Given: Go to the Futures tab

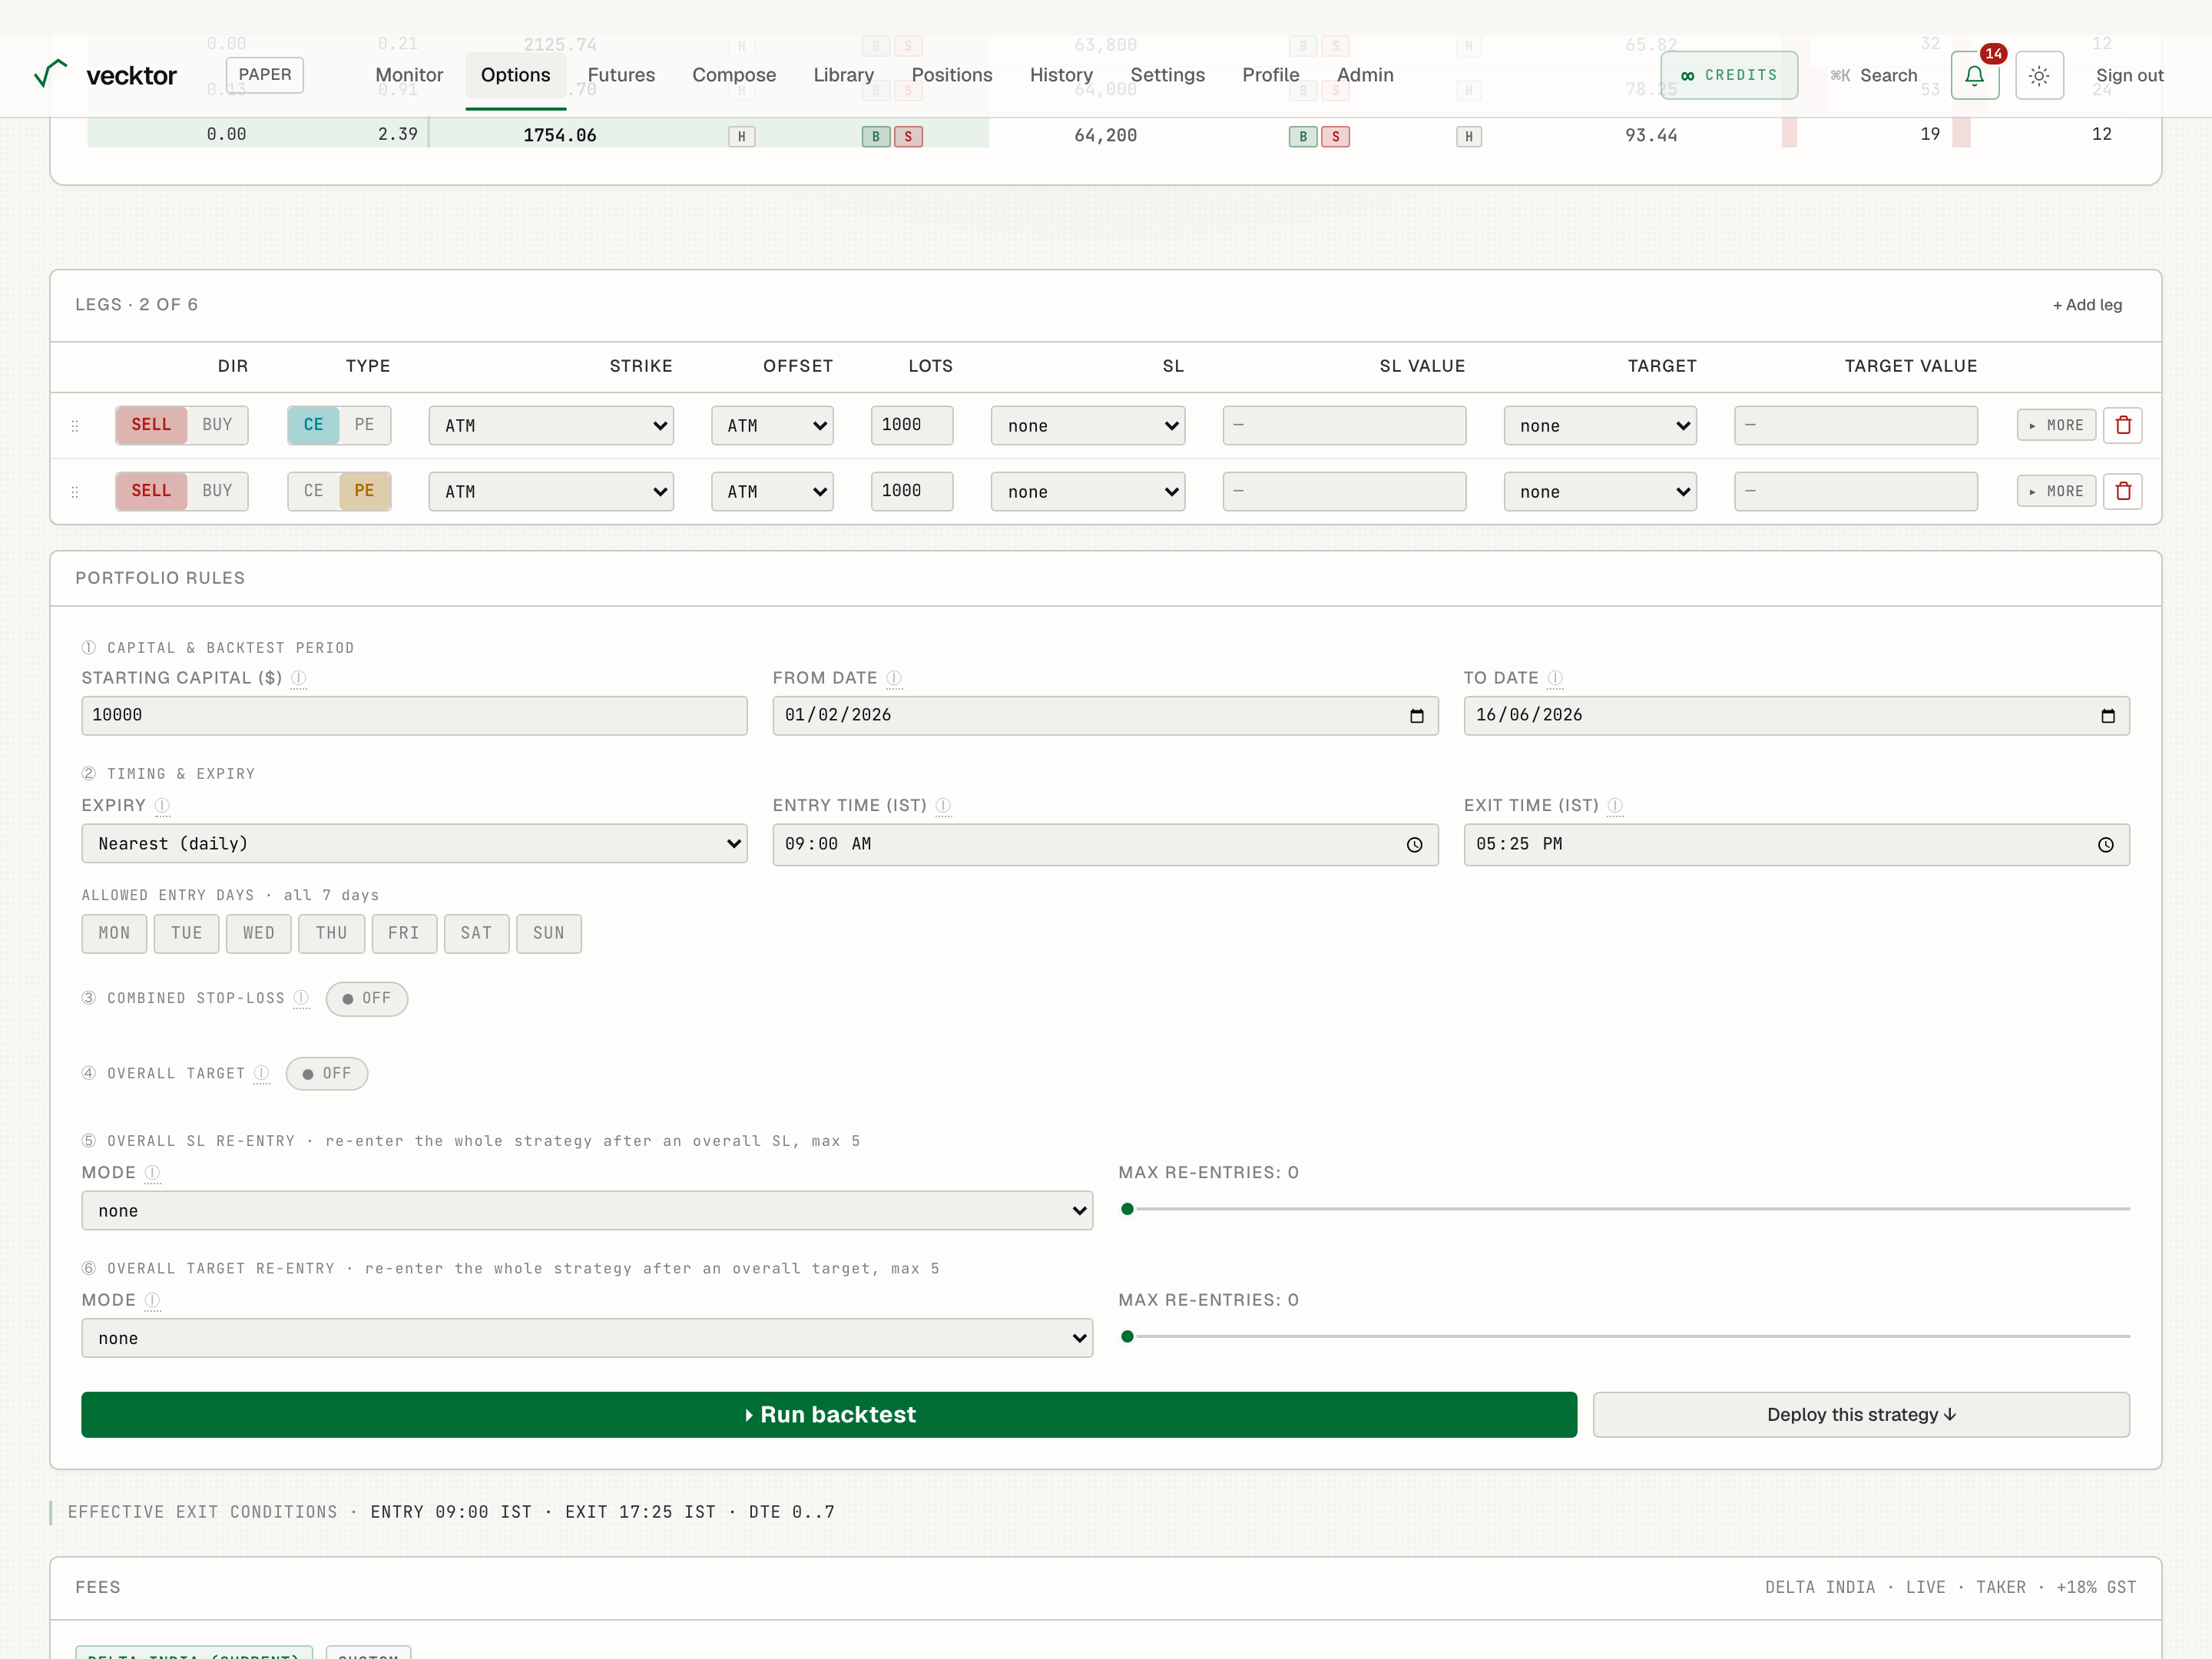Looking at the screenshot, I should (x=621, y=75).
